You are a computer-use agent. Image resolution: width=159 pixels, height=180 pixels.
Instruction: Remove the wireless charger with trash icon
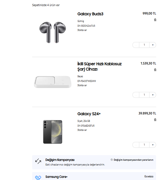pyautogui.click(x=155, y=70)
